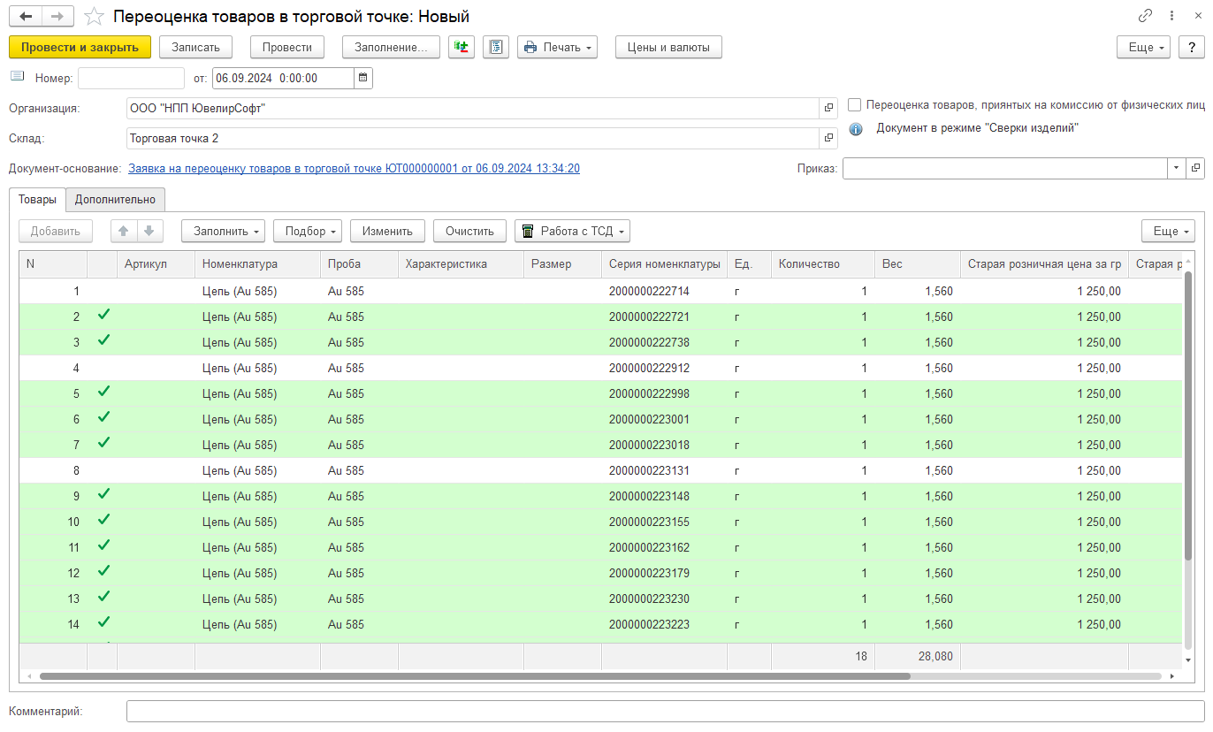Click the Заполнение... button
This screenshot has height=732, width=1213.
tap(391, 47)
